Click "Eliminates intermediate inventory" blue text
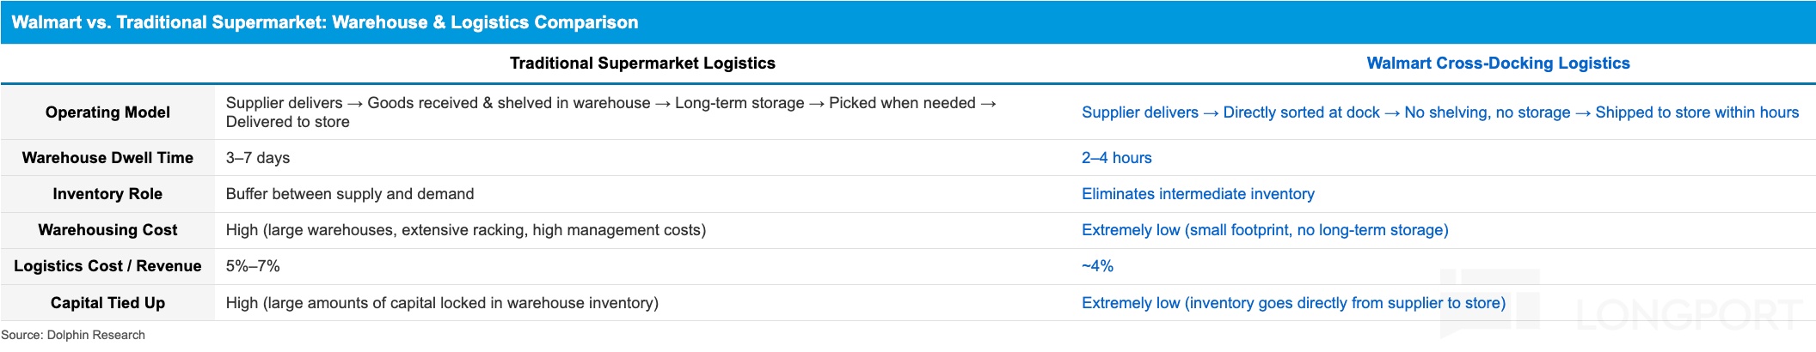 pos(1198,194)
